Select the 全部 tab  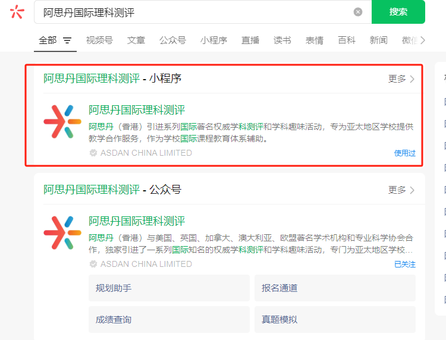[x=48, y=40]
